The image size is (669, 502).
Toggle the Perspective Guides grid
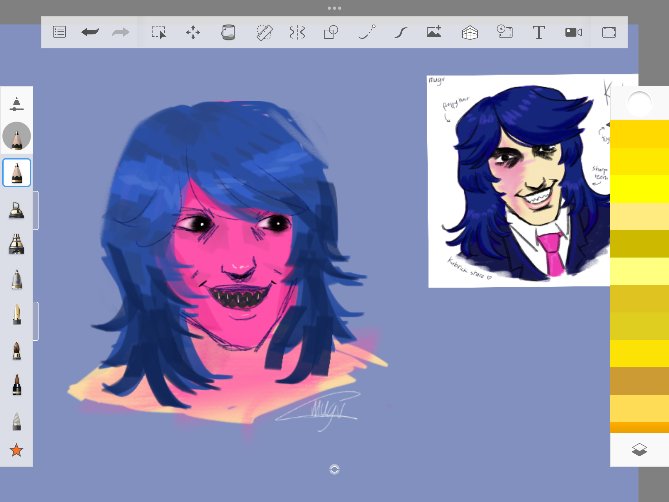pyautogui.click(x=470, y=32)
